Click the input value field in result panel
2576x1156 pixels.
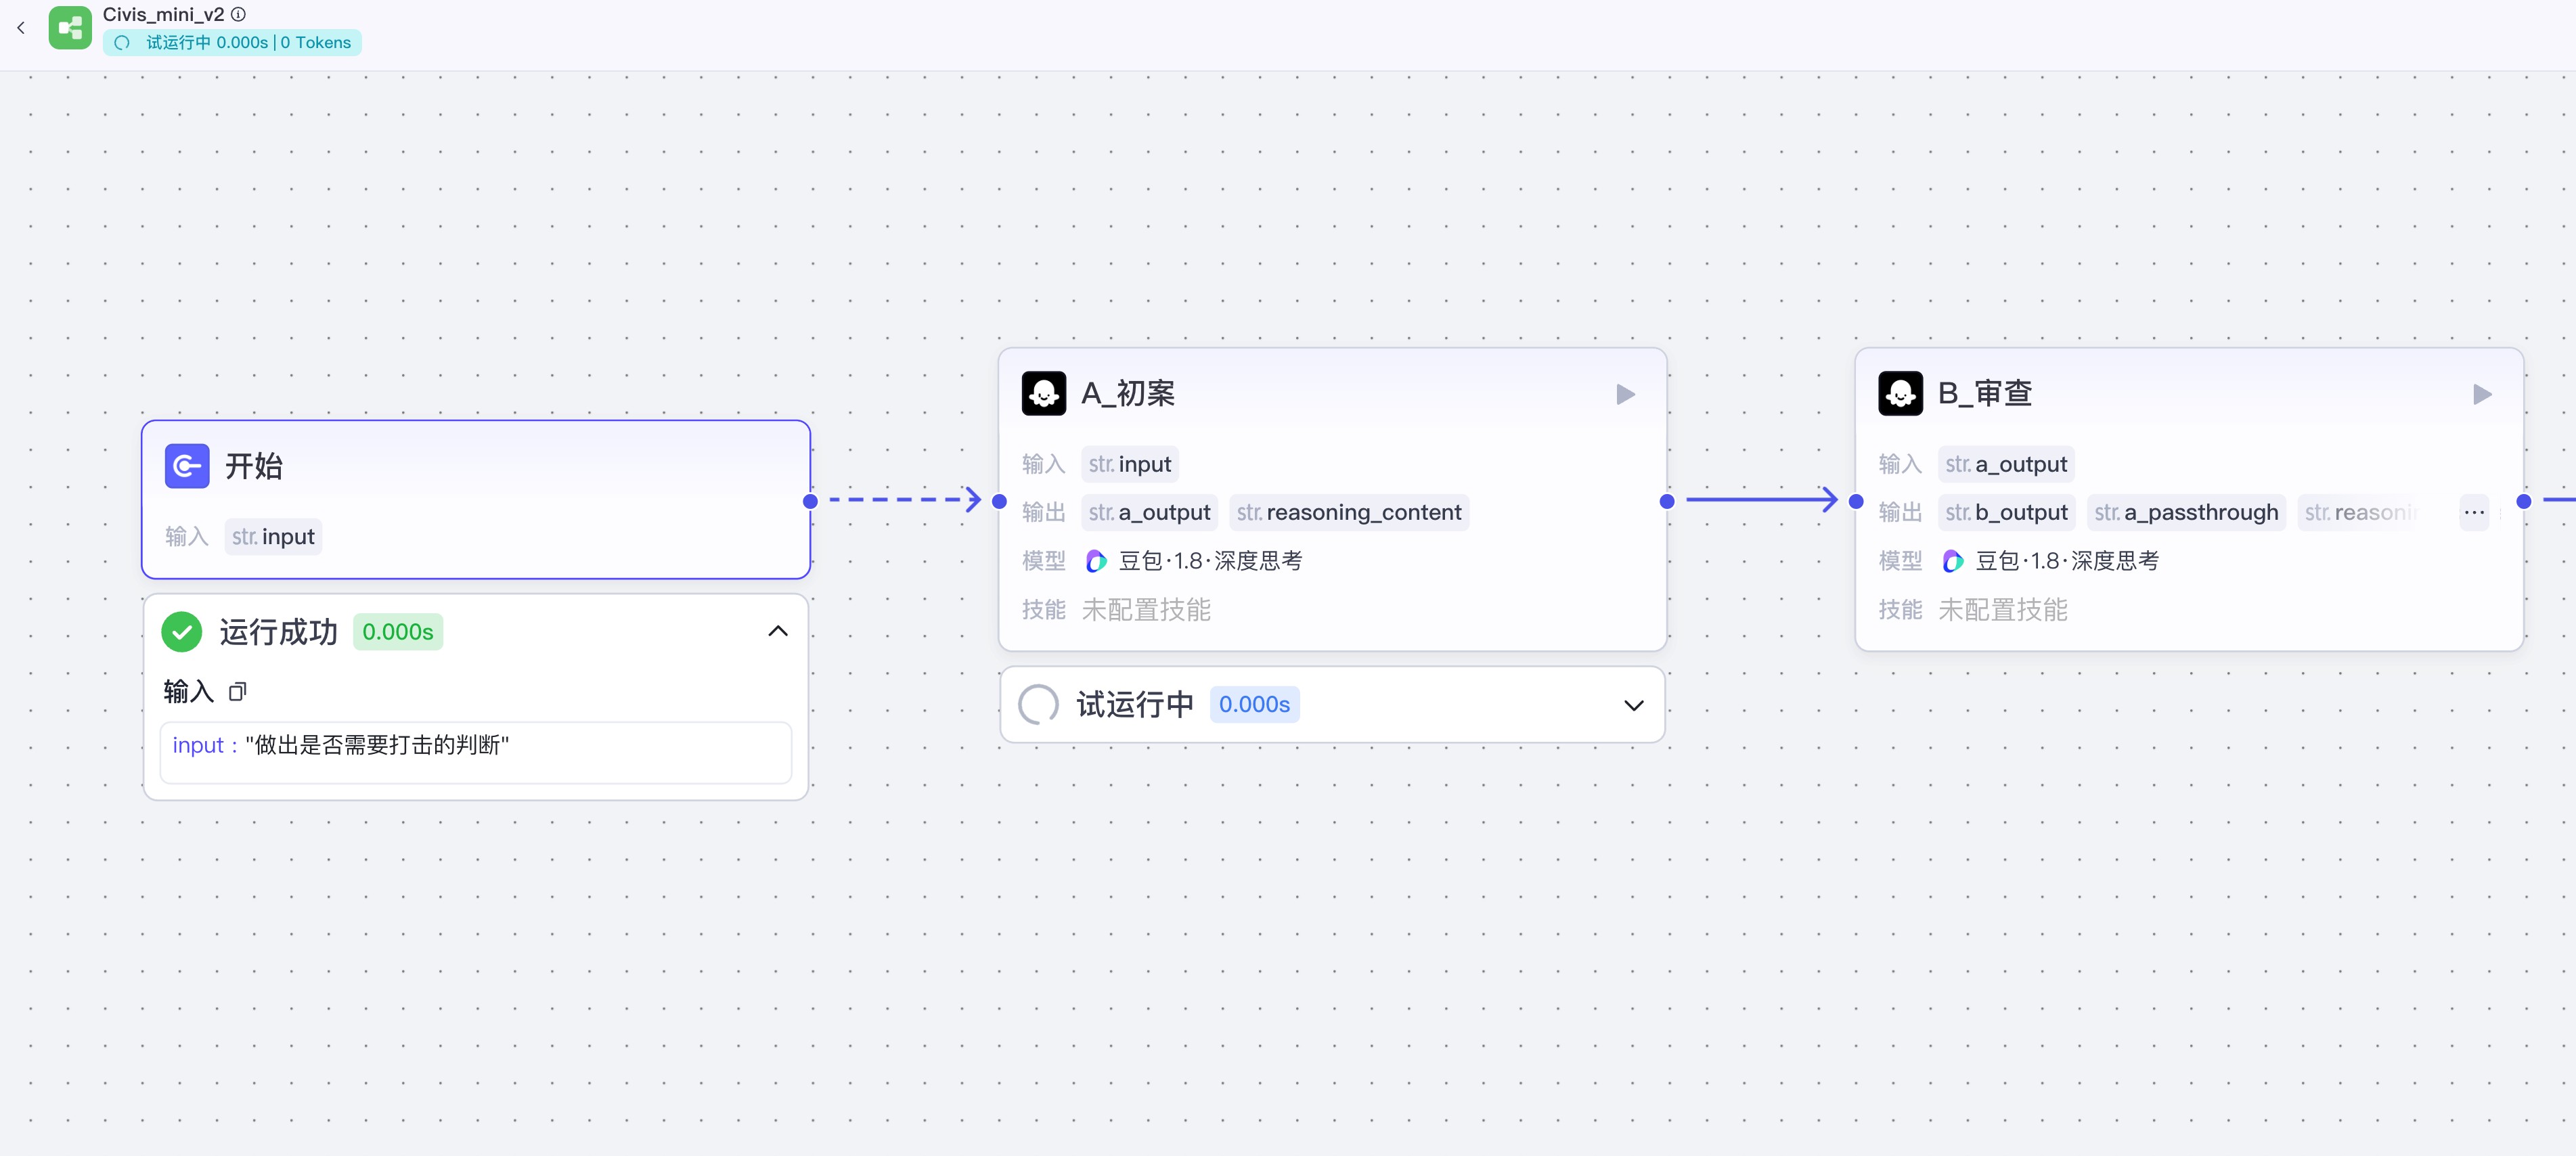click(475, 751)
